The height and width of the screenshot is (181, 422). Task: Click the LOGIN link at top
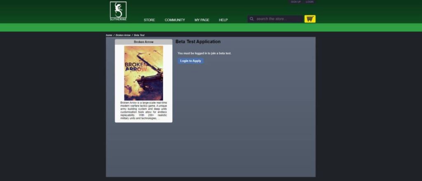coord(309,2)
